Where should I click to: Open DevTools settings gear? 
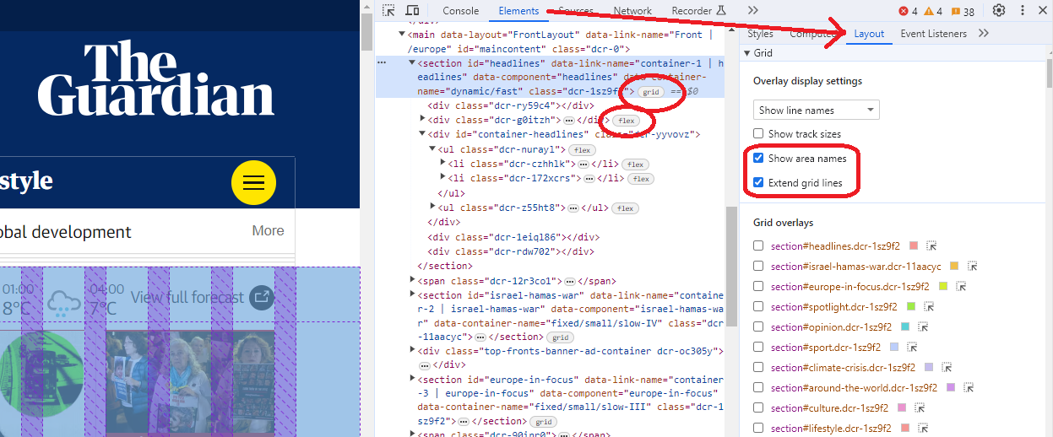point(999,11)
